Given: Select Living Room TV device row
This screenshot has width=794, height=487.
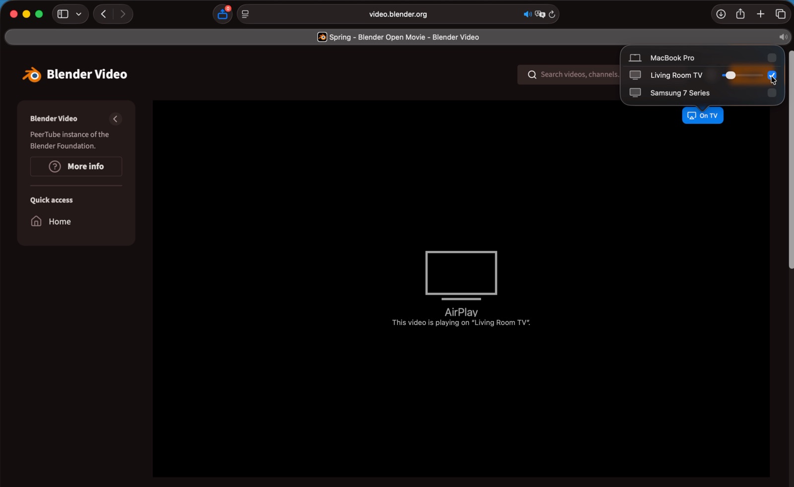Looking at the screenshot, I should pyautogui.click(x=702, y=75).
